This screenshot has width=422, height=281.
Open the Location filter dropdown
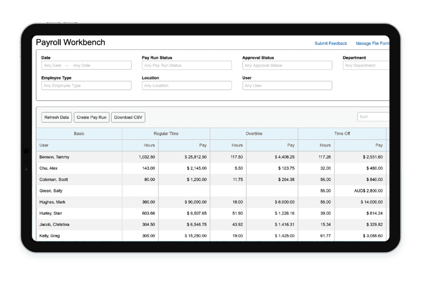[x=186, y=85]
